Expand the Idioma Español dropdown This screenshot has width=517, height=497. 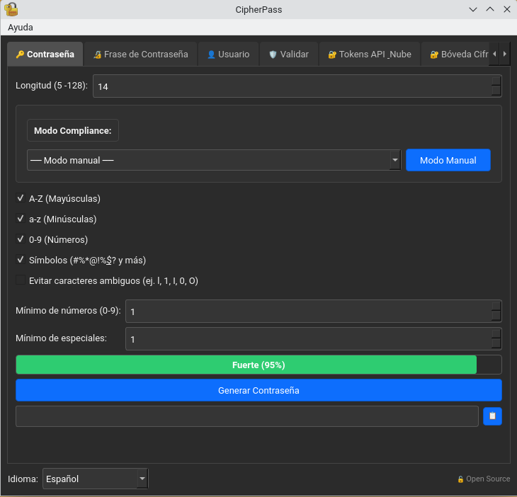click(96, 479)
